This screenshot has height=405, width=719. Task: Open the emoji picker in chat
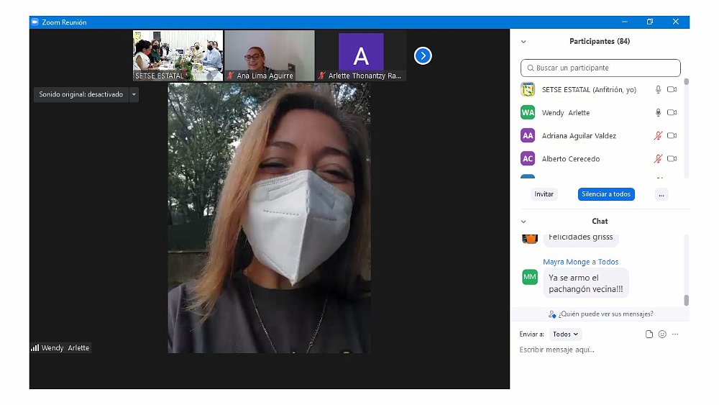pyautogui.click(x=662, y=335)
